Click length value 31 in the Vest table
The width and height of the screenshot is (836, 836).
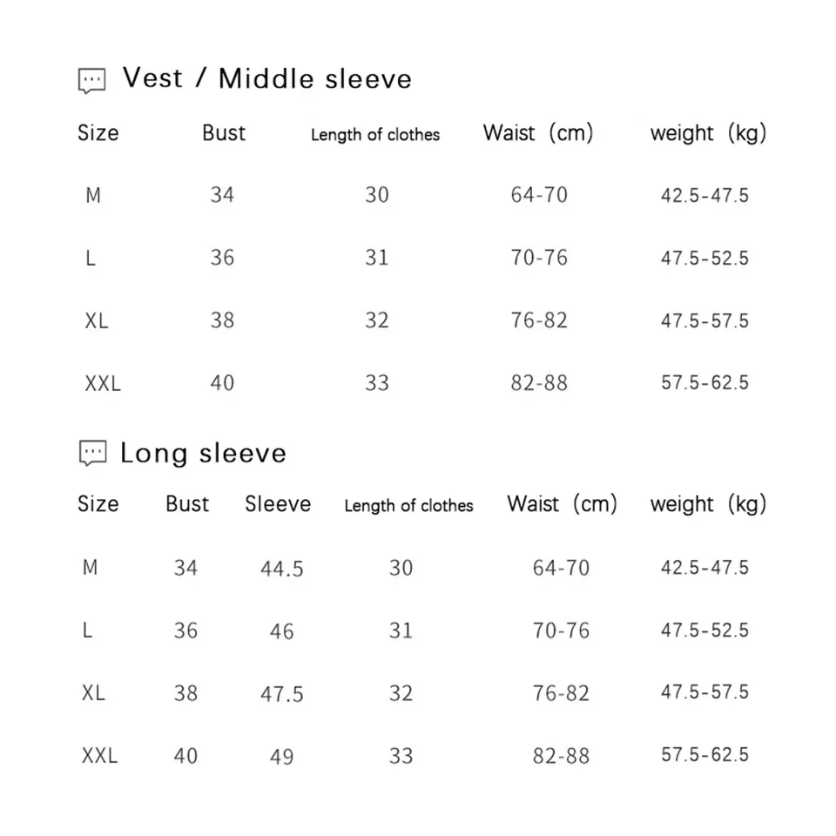coord(376,258)
